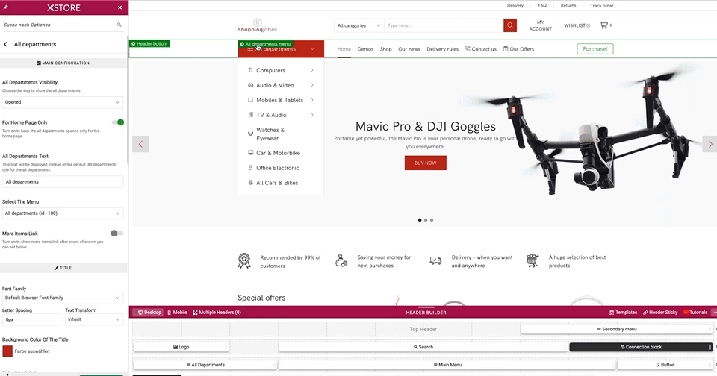
Task: Enable the More Items Link switch
Action: click(x=117, y=234)
